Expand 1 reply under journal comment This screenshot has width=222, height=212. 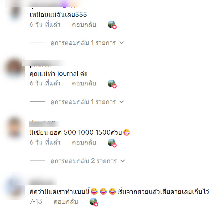[x=87, y=102]
